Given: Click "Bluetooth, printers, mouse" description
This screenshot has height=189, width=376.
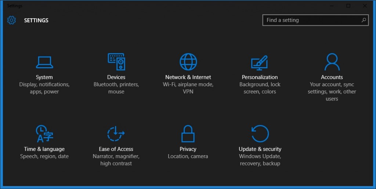Looking at the screenshot, I should click(116, 88).
